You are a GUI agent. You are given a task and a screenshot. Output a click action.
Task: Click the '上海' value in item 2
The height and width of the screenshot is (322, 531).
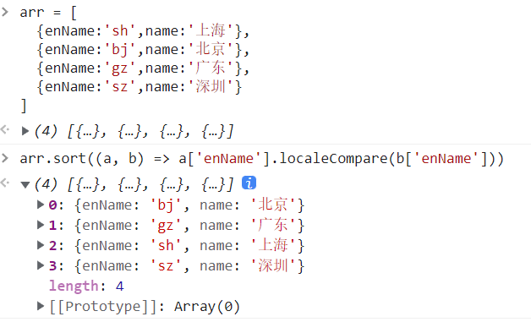coord(273,245)
